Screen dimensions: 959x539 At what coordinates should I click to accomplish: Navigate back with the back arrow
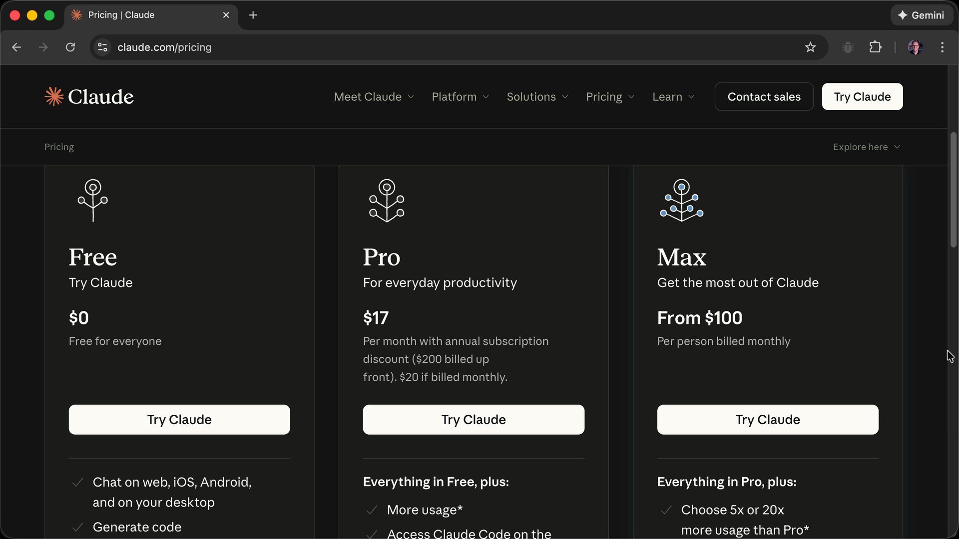(x=16, y=47)
